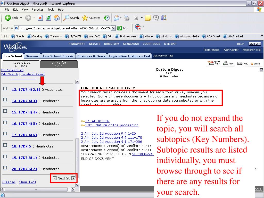Click the Forward navigation arrow icon

click(28, 18)
